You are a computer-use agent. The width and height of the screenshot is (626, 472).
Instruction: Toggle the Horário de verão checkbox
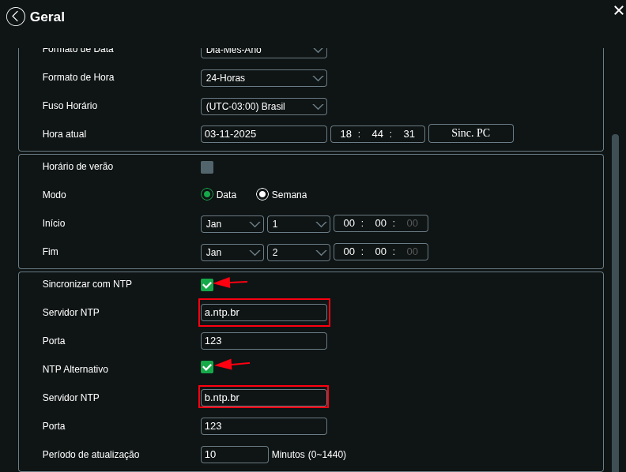tap(207, 167)
